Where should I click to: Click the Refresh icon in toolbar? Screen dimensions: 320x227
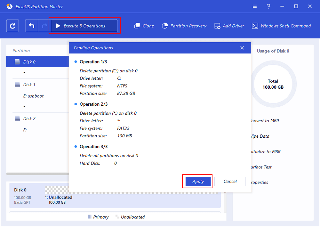click(x=12, y=26)
